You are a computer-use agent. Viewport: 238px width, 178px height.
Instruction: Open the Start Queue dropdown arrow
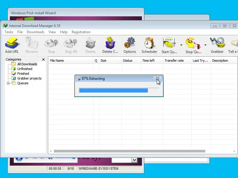[x=181, y=45]
